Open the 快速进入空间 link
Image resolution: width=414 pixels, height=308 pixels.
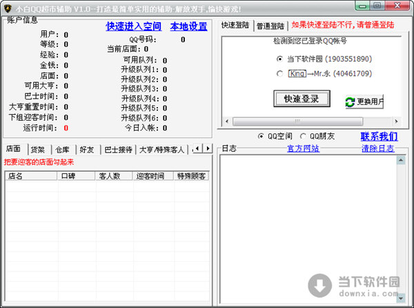pos(133,26)
